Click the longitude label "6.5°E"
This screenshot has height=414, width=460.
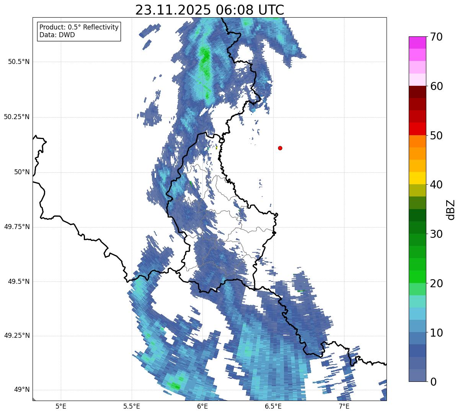pos(273,406)
